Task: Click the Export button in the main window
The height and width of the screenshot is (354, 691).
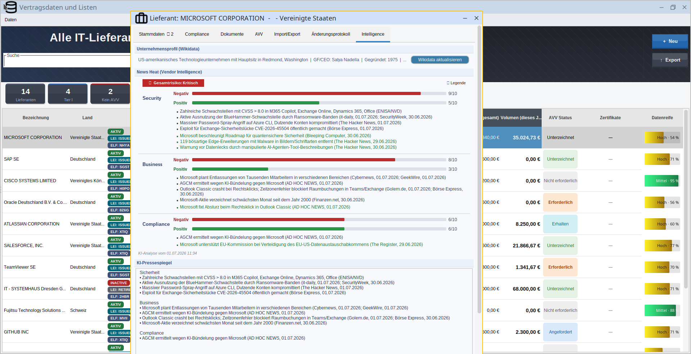Action: [x=670, y=60]
